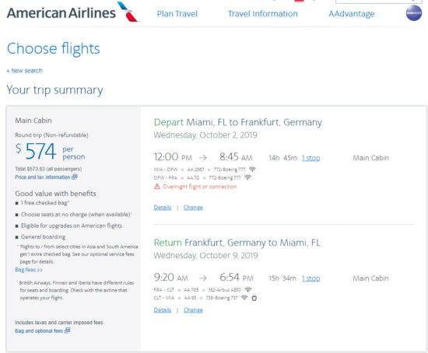Click power outlet icon on CLT-MIA segment
428x353 pixels.
pyautogui.click(x=254, y=298)
